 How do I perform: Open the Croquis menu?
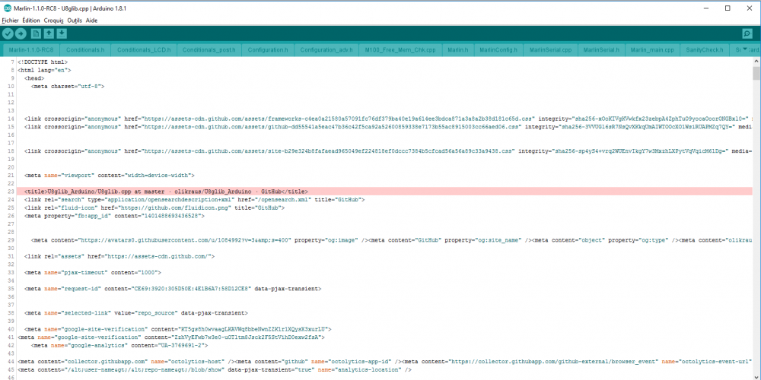pos(53,21)
